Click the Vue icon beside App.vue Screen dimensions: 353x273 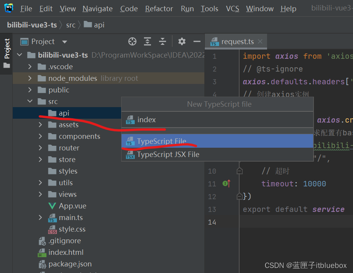click(x=52, y=206)
